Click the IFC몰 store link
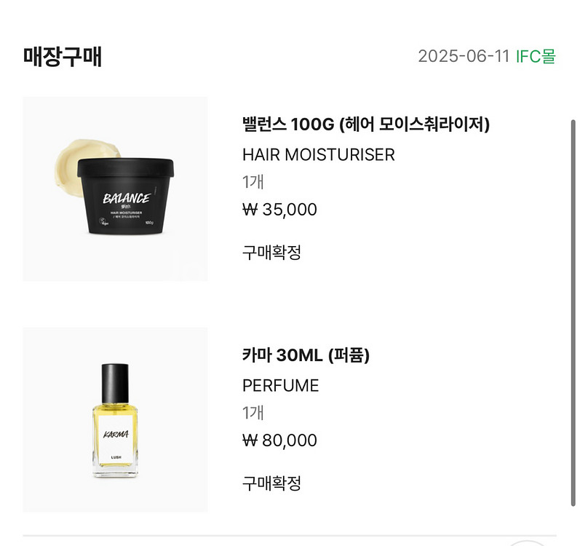580x546 pixels. (536, 57)
